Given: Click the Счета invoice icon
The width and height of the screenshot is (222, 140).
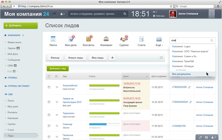Looking at the screenshot, I should point(142,39).
